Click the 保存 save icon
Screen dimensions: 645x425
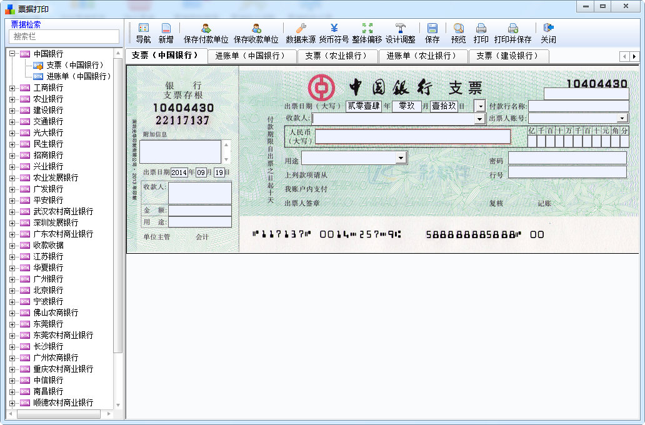click(432, 33)
